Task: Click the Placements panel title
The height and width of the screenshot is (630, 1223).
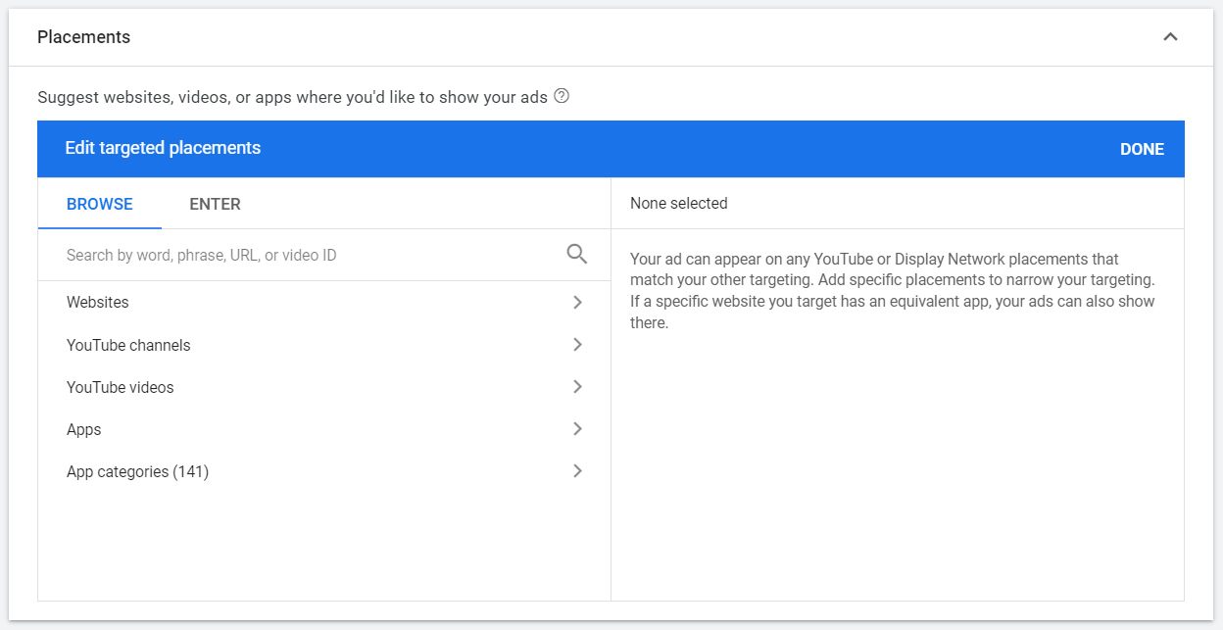Action: click(83, 36)
